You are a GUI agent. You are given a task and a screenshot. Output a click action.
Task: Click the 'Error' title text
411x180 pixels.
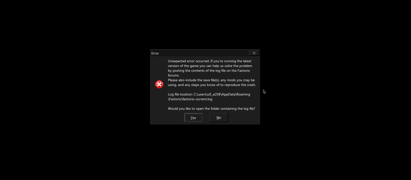pyautogui.click(x=155, y=53)
